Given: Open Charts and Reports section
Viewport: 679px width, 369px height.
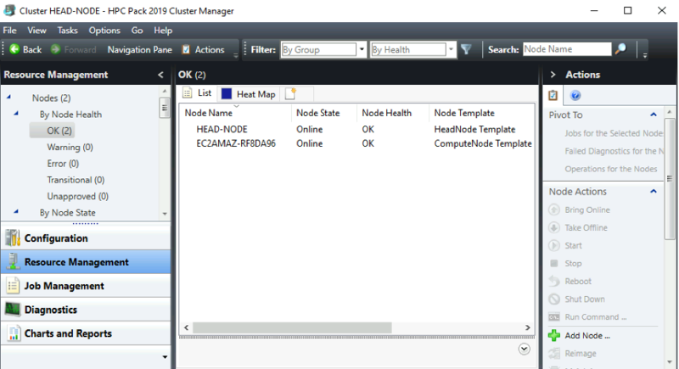Looking at the screenshot, I should pyautogui.click(x=86, y=333).
